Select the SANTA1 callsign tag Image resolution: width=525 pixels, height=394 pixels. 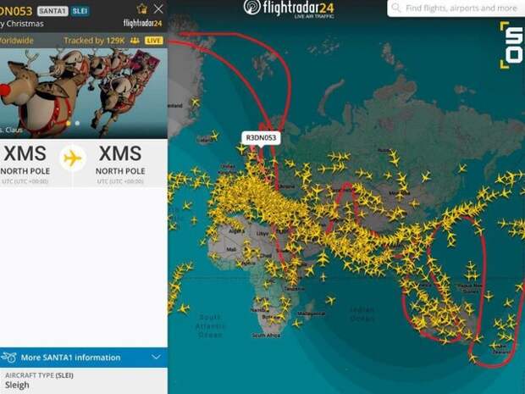52,11
